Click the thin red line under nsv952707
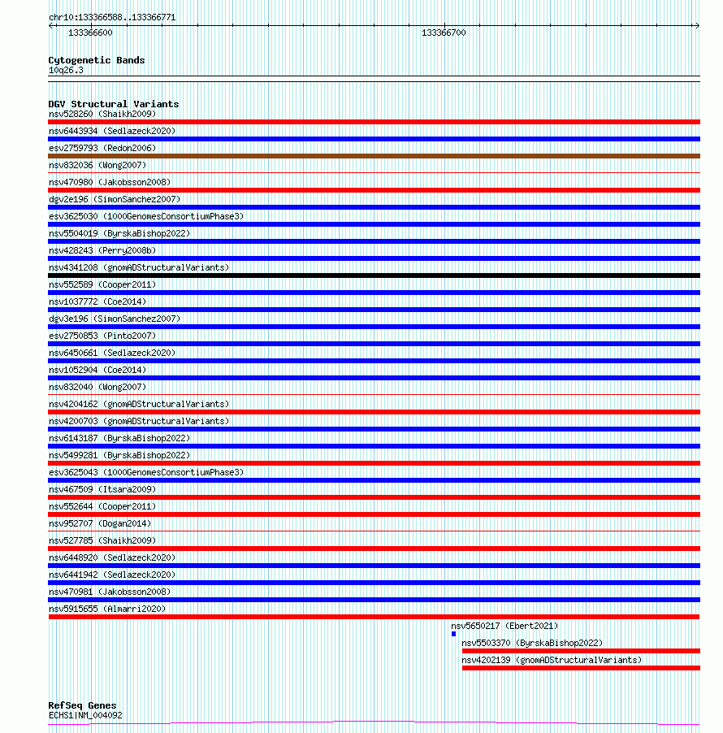723x733 pixels. tap(374, 531)
